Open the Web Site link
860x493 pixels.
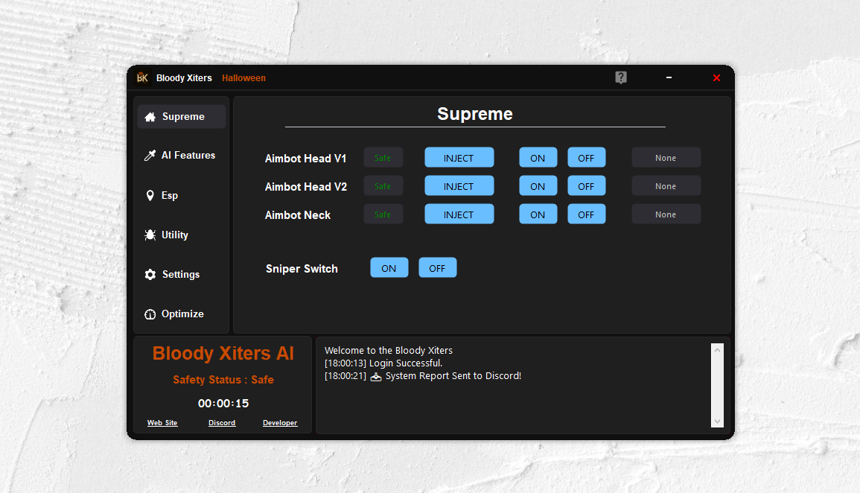[162, 423]
